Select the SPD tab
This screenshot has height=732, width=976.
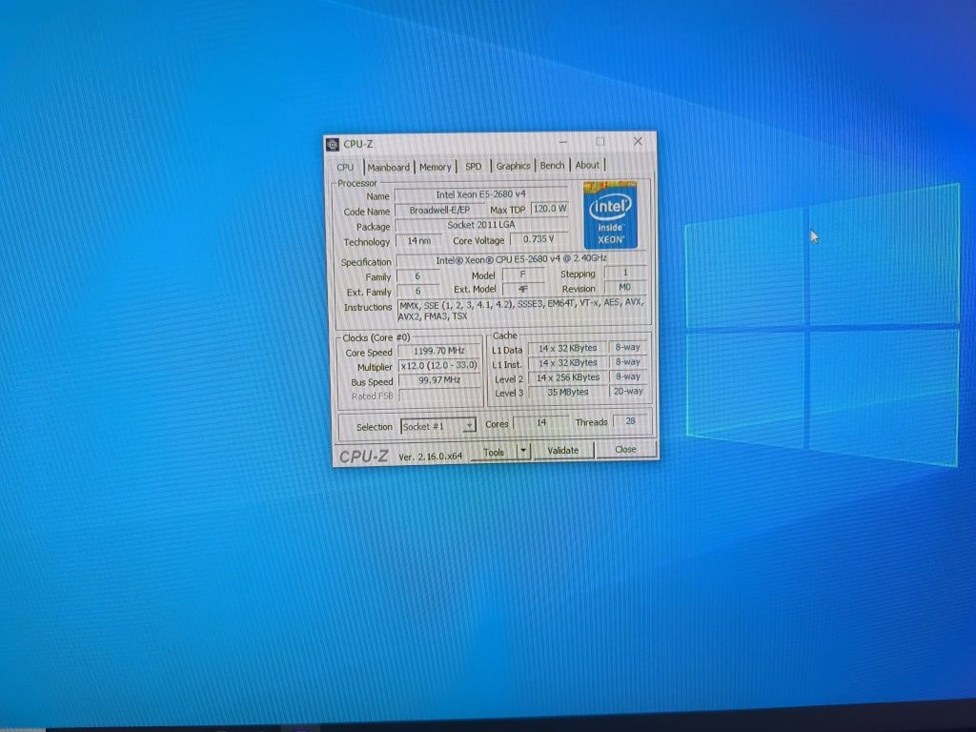474,166
